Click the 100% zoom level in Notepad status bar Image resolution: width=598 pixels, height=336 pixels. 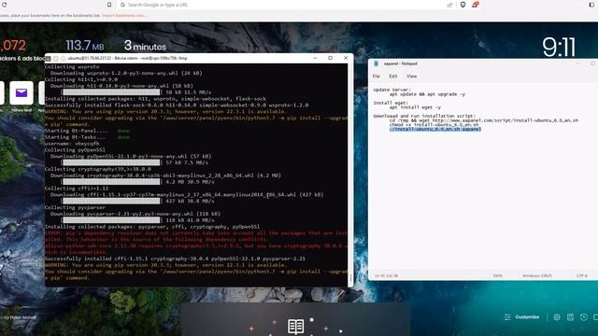pyautogui.click(x=498, y=276)
